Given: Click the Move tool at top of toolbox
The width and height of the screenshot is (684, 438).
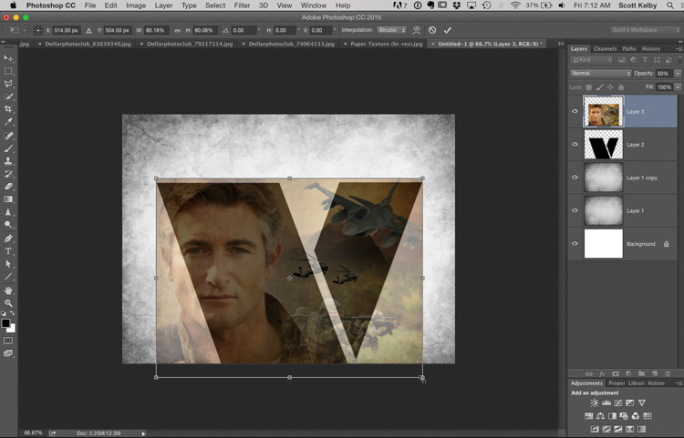Looking at the screenshot, I should tap(9, 58).
